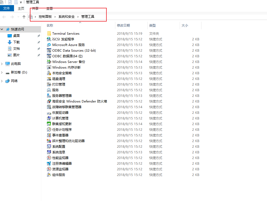Select the 注册表编辑器 icon

pos(49,164)
